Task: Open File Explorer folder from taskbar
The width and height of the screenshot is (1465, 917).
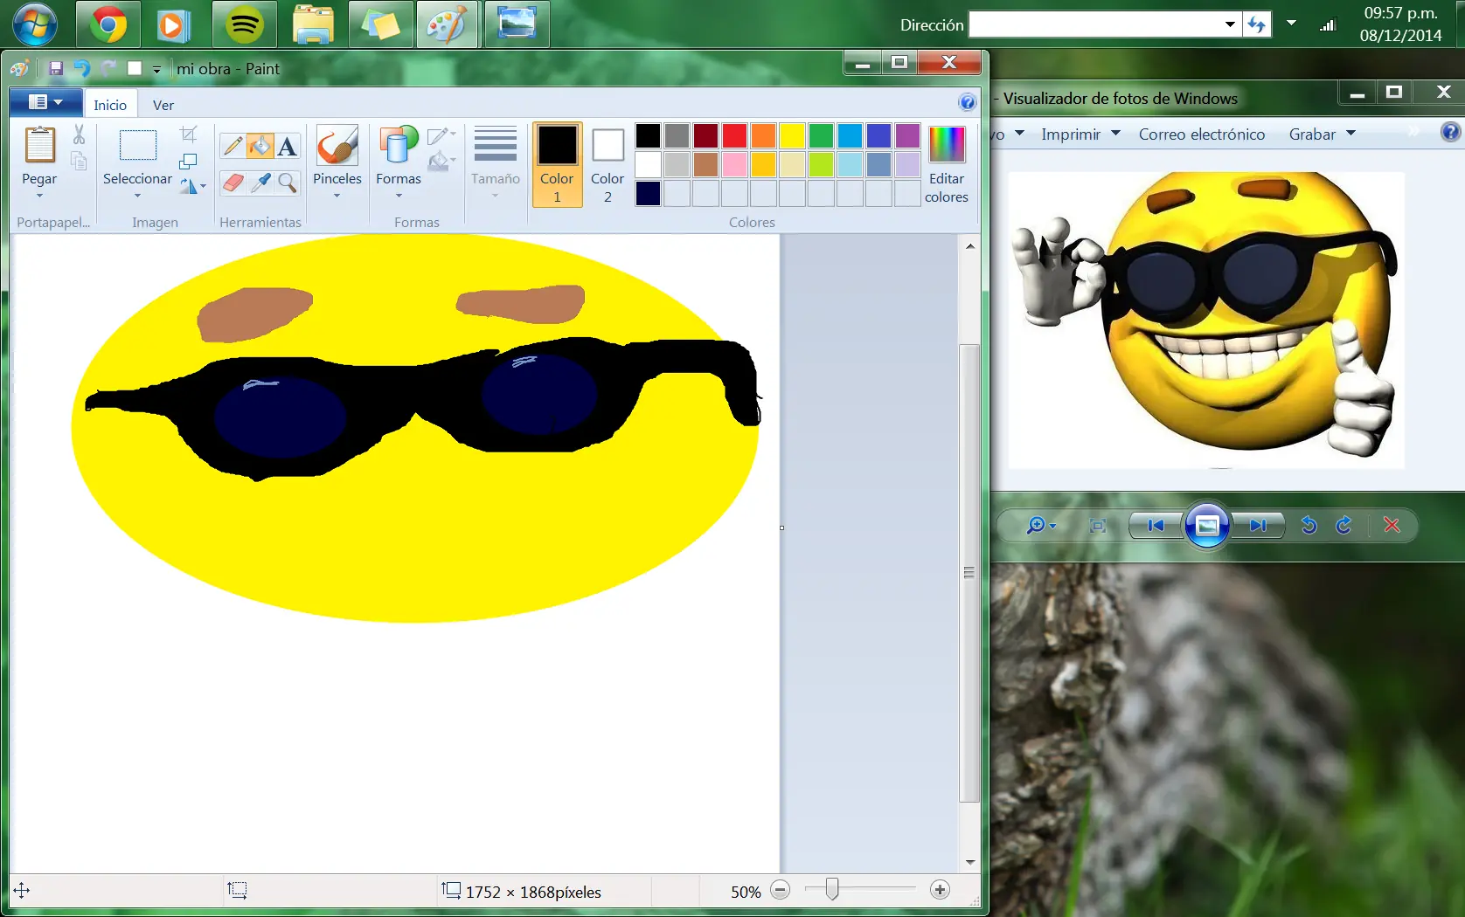Action: coord(313,24)
